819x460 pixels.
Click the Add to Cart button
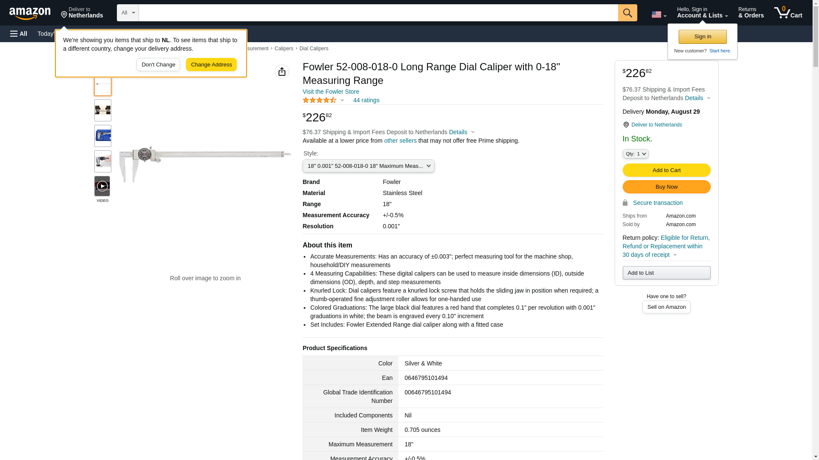click(666, 170)
